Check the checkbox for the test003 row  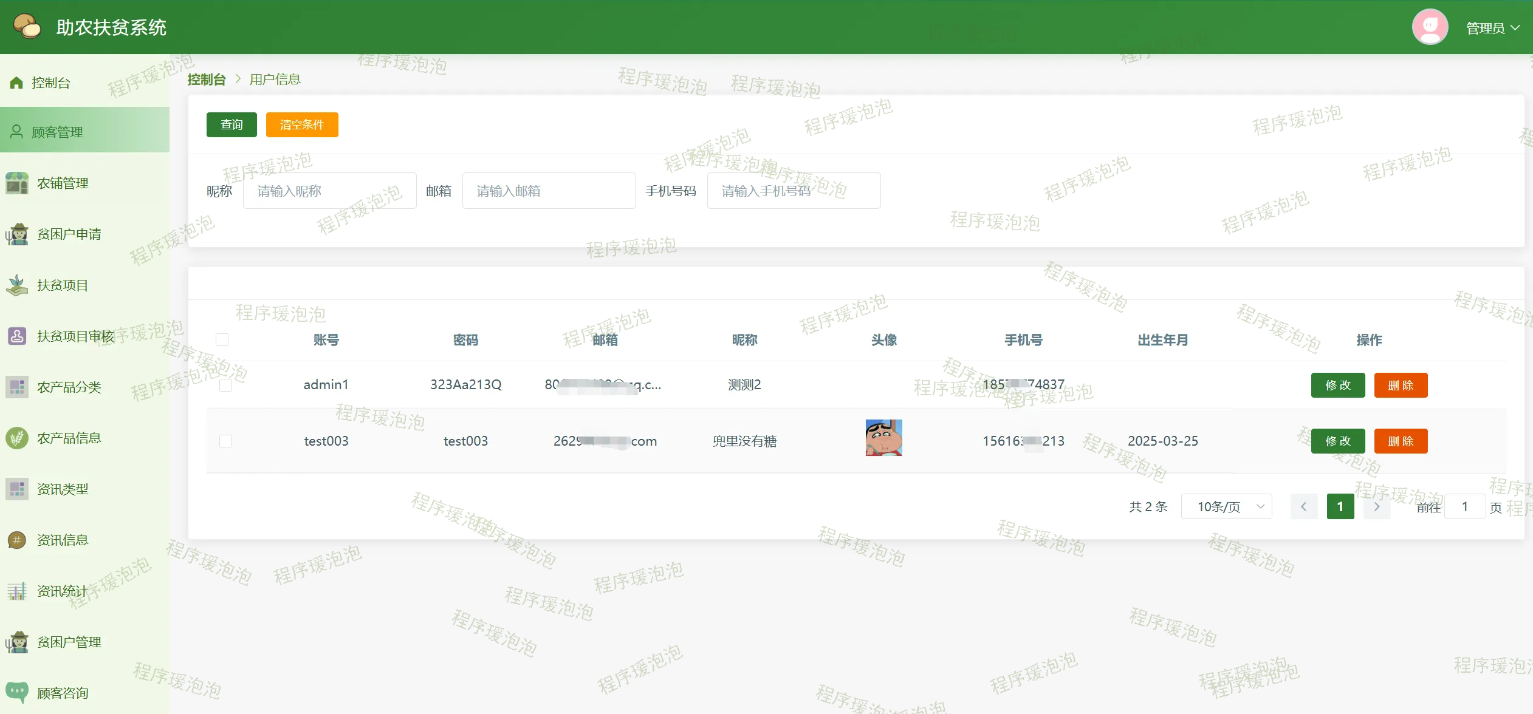tap(226, 441)
